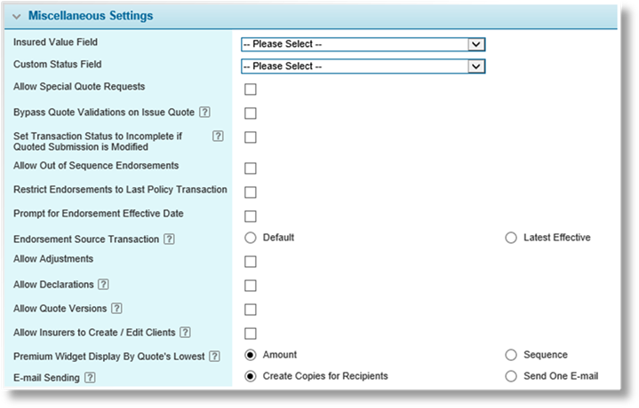The width and height of the screenshot is (639, 408).
Task: Open help for Allow Insurers to Create/Edit Clients
Action: pyautogui.click(x=185, y=332)
